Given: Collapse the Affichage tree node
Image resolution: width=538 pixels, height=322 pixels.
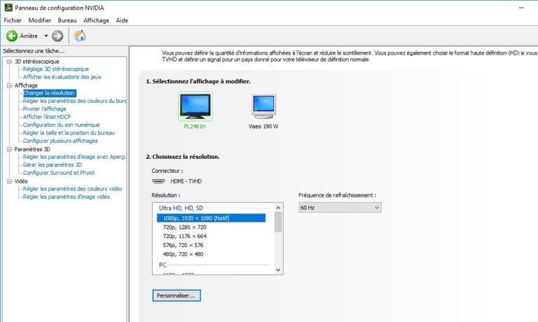Looking at the screenshot, I should [9, 85].
